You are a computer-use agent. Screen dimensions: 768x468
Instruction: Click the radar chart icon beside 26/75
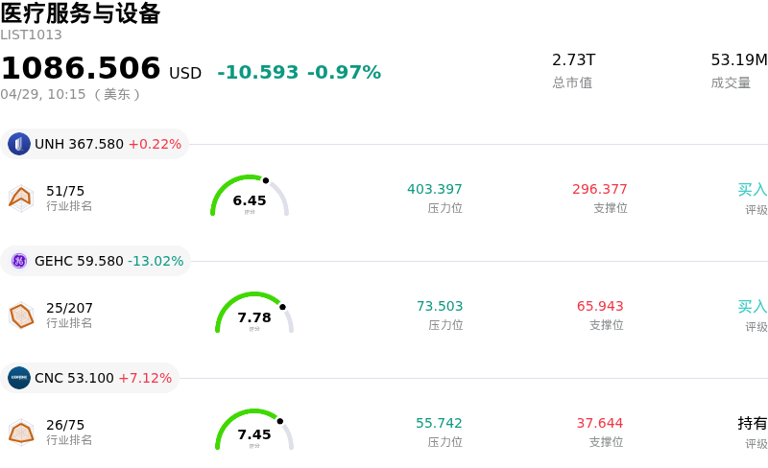click(20, 432)
